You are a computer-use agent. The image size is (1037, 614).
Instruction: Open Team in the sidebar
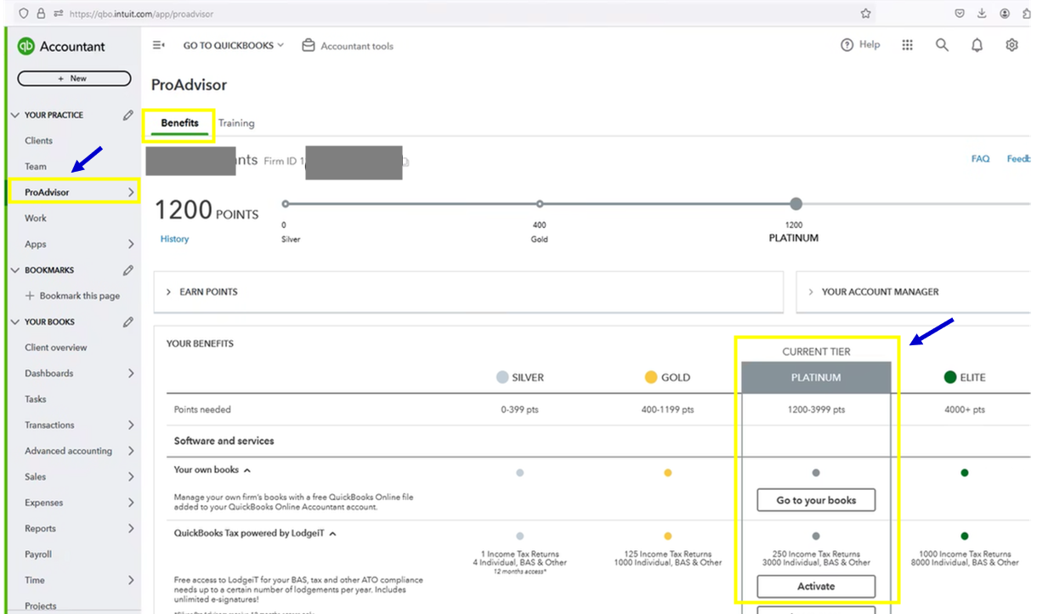pos(36,167)
